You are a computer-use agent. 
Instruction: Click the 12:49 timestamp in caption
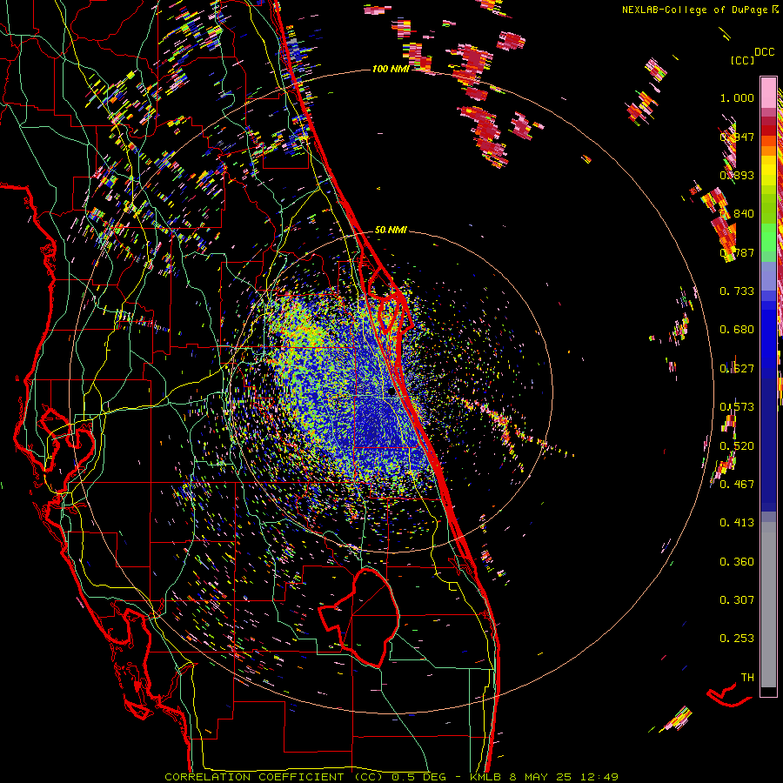pyautogui.click(x=599, y=777)
